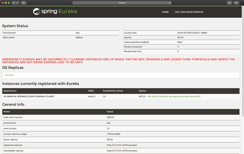244x154 pixels.
Task: Click the General Info heading
Action: click(x=13, y=104)
